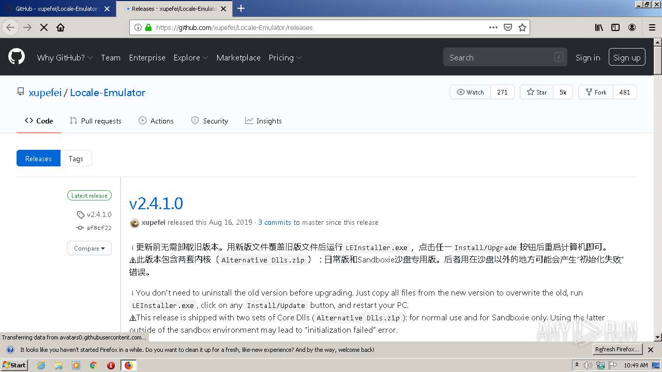Open commit af8cf22
This screenshot has height=372, width=662.
coord(94,228)
